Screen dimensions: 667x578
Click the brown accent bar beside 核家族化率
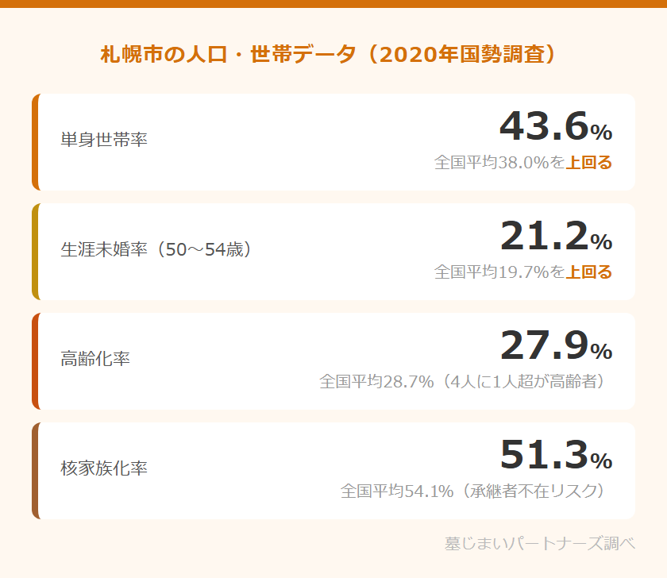[35, 471]
